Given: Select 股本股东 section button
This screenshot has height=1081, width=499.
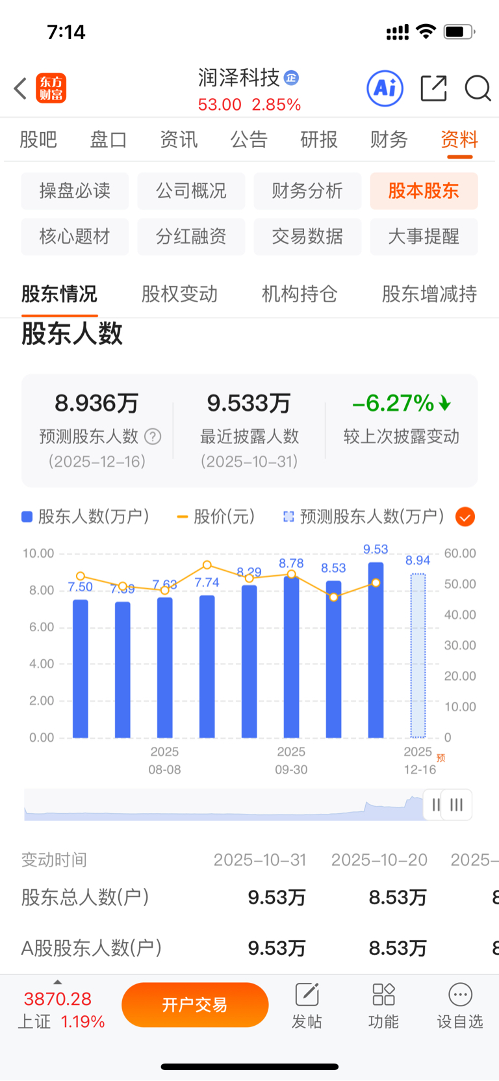Looking at the screenshot, I should click(x=424, y=191).
